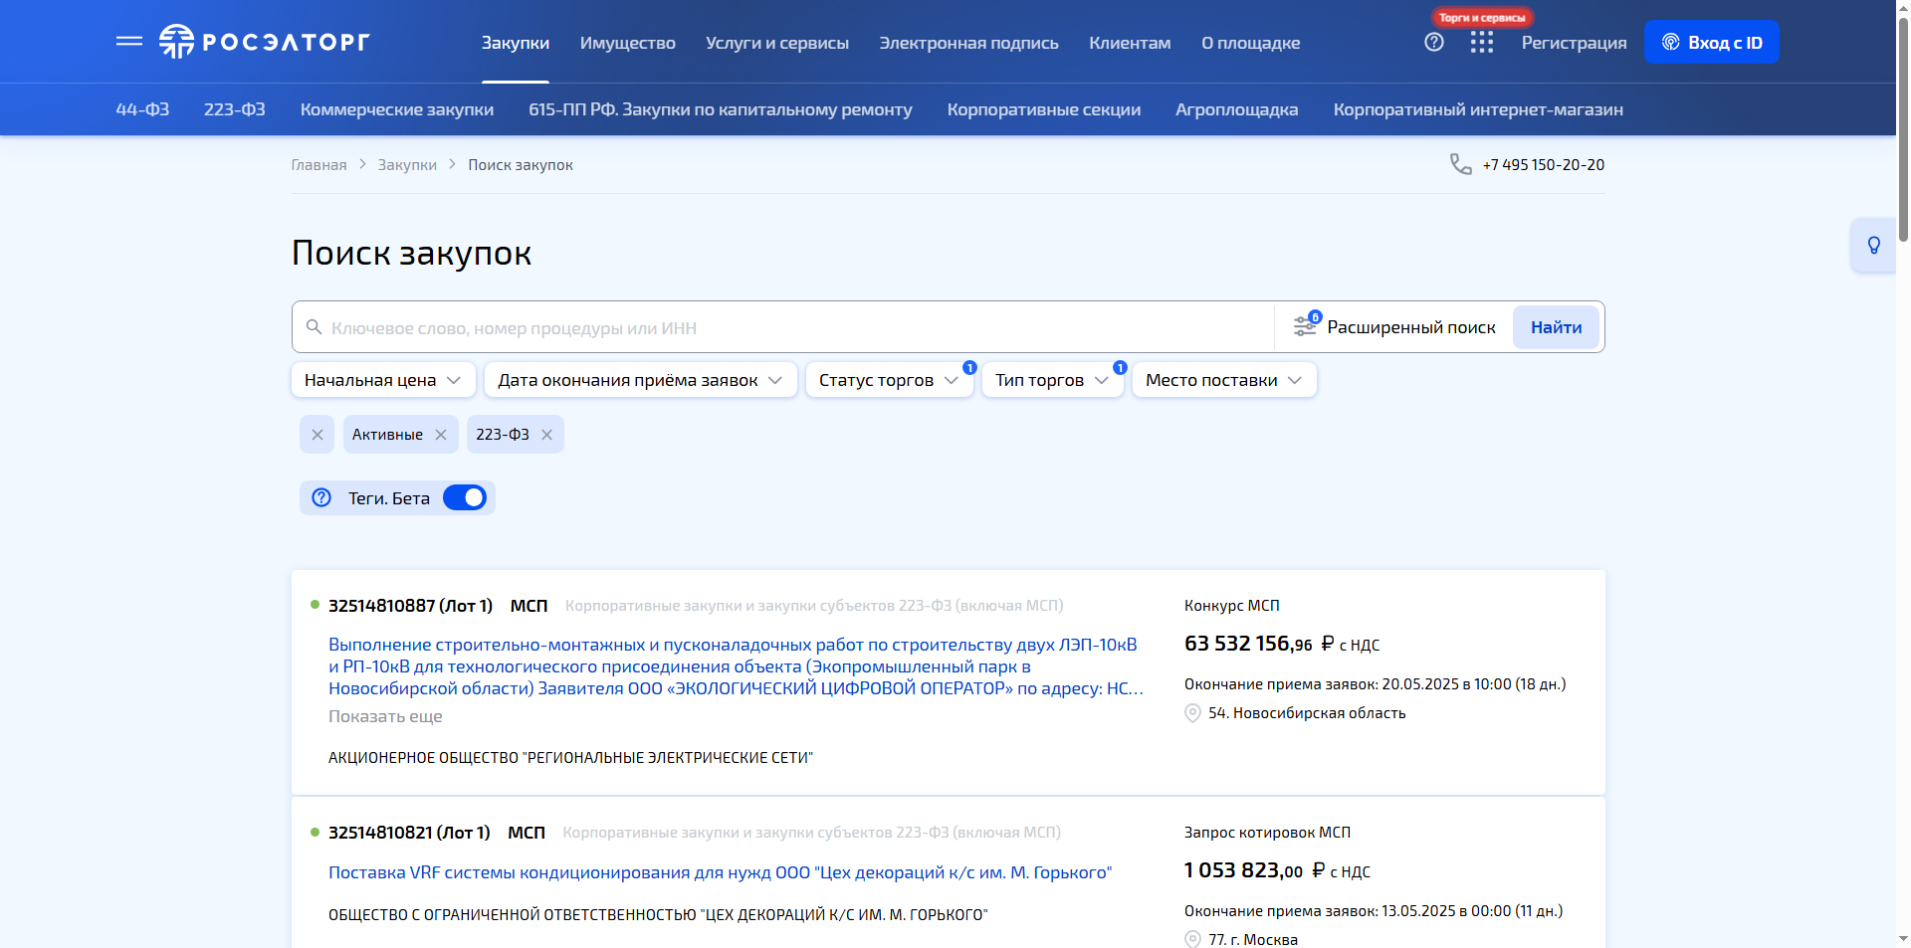1911x948 pixels.
Task: Open the Услуги и сервисы menu
Action: 777,43
